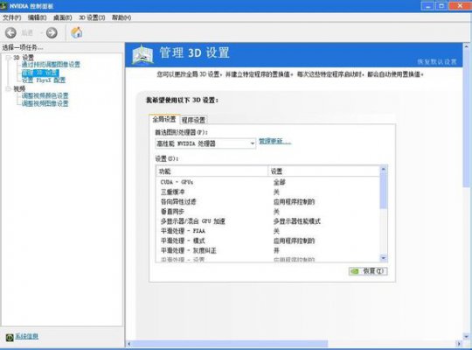Click the 管理 3D 设置 header icon
This screenshot has width=472, height=350.
142,54
